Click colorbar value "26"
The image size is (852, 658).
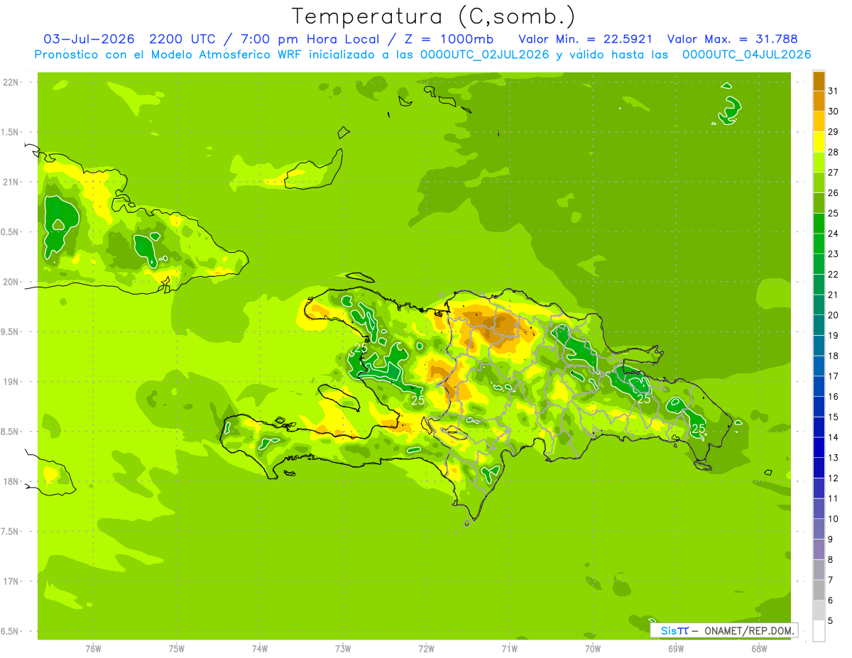pos(834,192)
